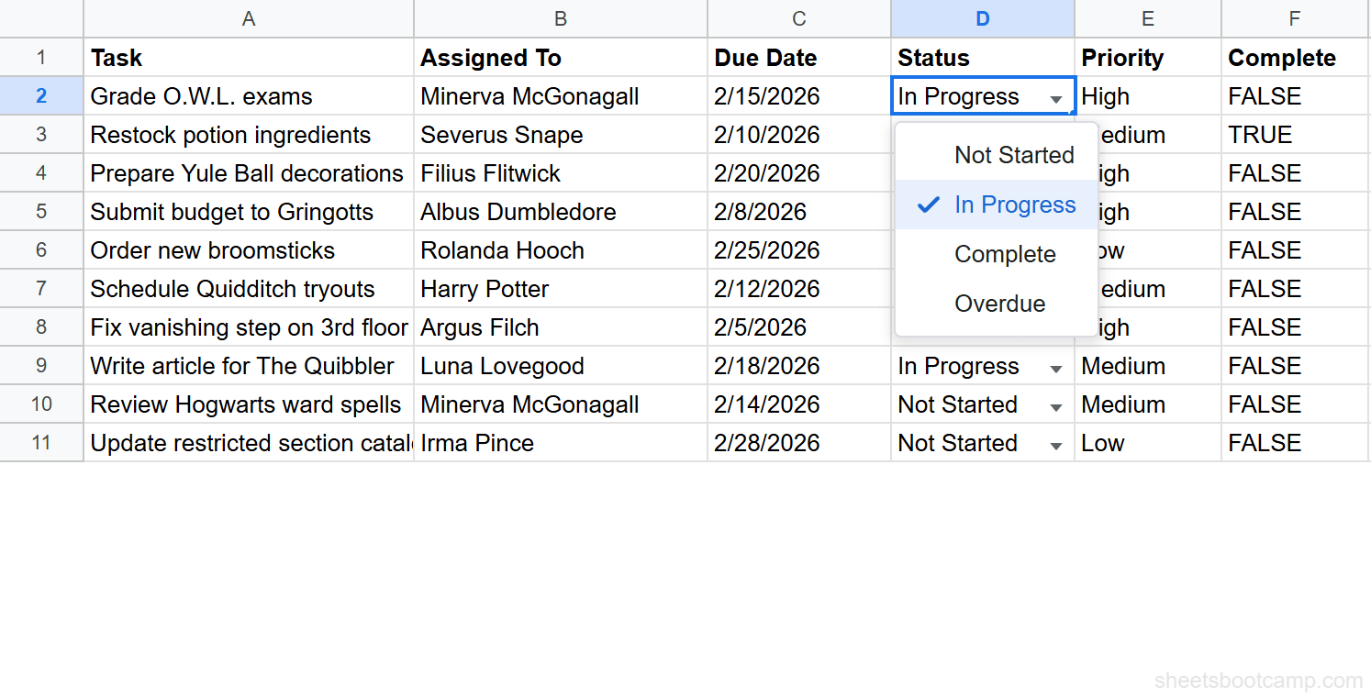The width and height of the screenshot is (1371, 697).
Task: Open status dropdown on Review Hogwarts ward spells row
Action: coord(1057,404)
